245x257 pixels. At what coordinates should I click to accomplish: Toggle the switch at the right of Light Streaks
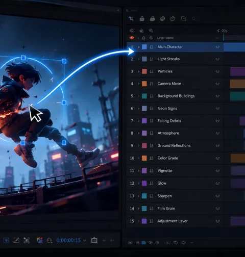(x=217, y=59)
